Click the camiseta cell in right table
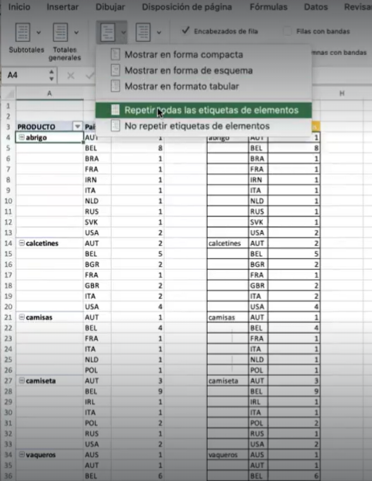This screenshot has height=481, width=372. coord(228,380)
